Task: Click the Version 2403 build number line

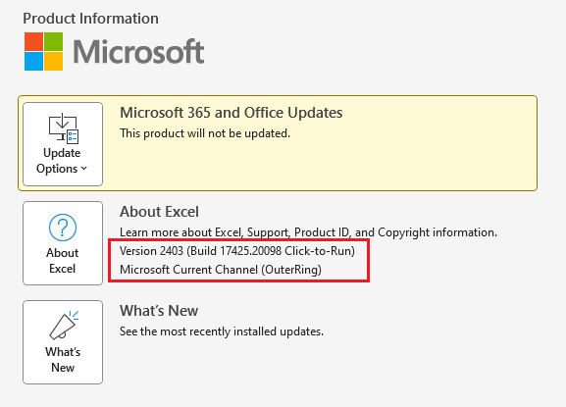Action: (237, 251)
